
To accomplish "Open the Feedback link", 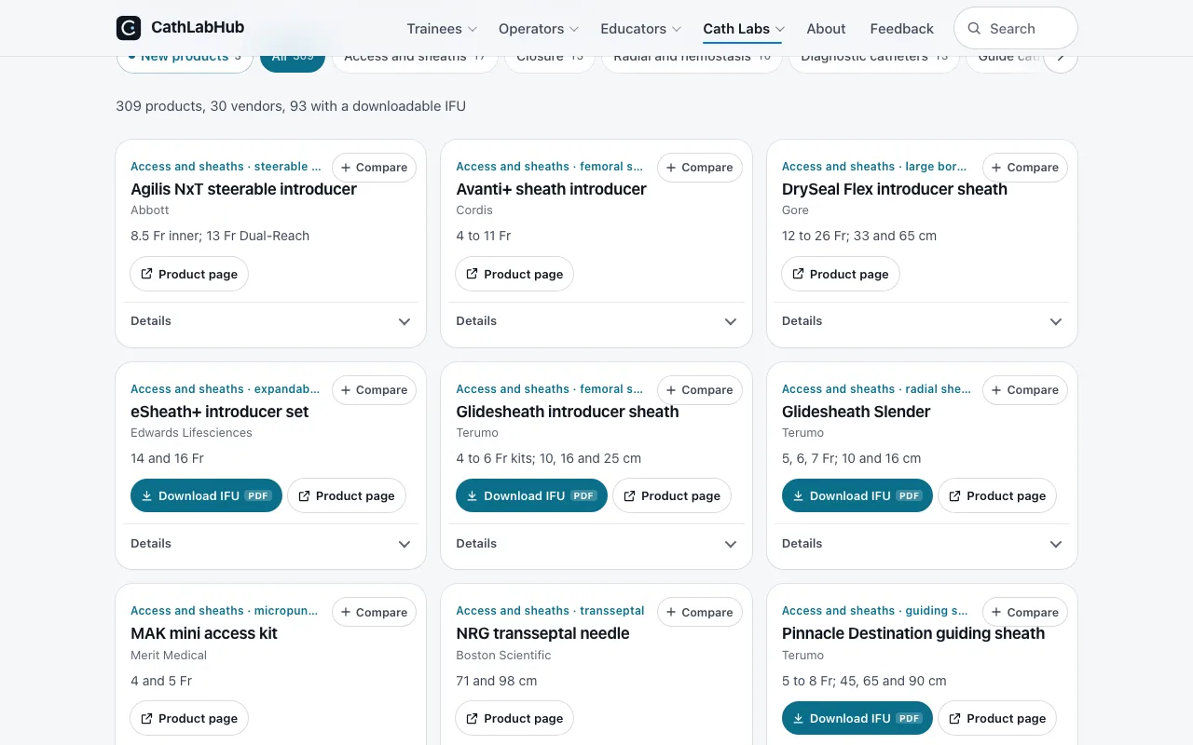I will pos(902,29).
